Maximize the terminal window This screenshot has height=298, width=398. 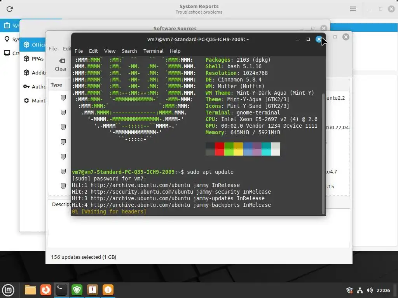(308, 39)
